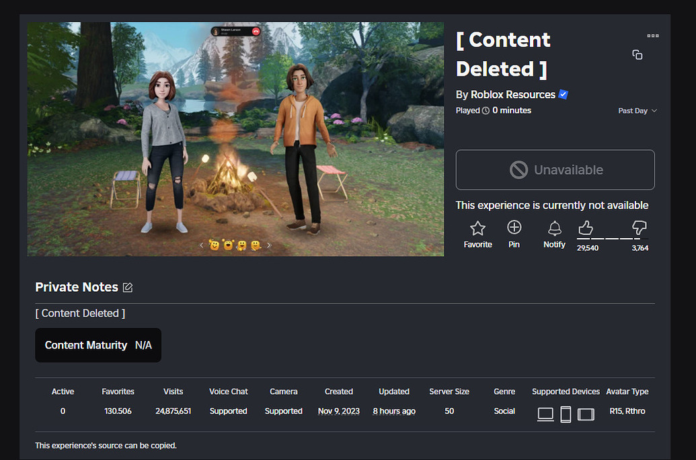Open the Past Day dropdown
This screenshot has width=696, height=460.
click(636, 110)
